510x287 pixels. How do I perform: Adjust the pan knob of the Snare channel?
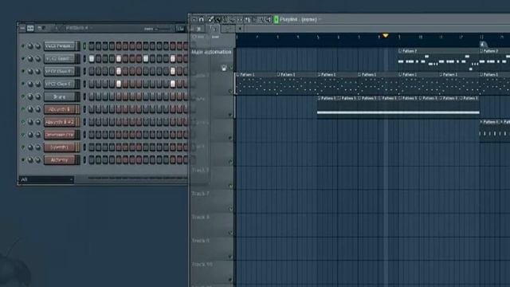[30, 96]
